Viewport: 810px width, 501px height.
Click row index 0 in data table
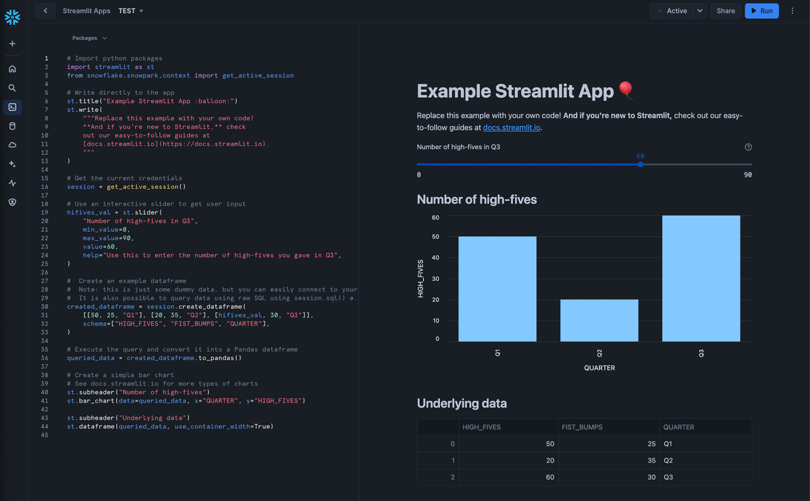pos(437,444)
